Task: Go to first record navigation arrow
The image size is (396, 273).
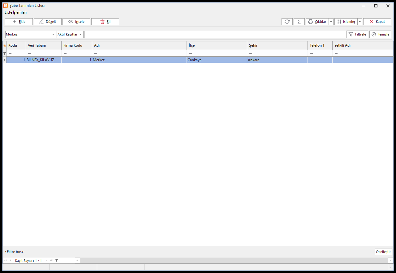Action: (5, 261)
